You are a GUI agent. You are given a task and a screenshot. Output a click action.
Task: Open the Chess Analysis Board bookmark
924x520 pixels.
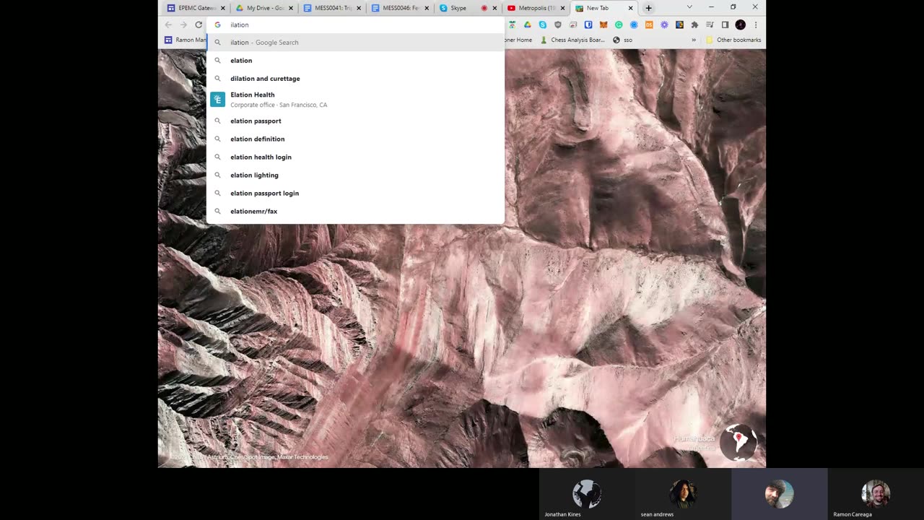click(572, 40)
